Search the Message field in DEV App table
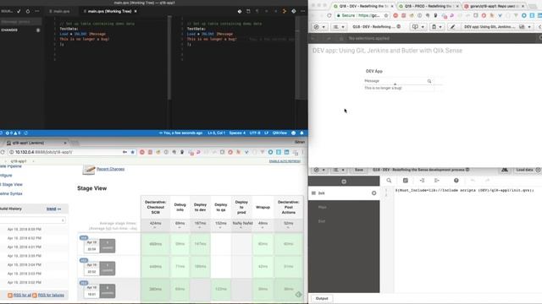The height and width of the screenshot is (304, 542). point(429,81)
